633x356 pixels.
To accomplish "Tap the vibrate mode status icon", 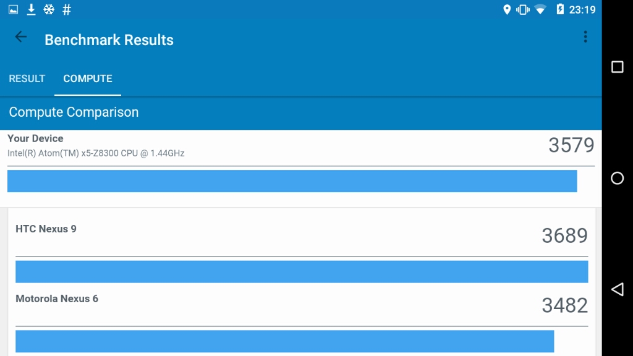I will [x=523, y=9].
